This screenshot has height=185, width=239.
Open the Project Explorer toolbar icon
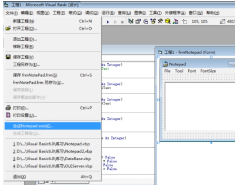pyautogui.click(x=131, y=21)
